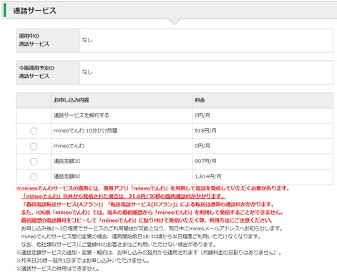Click the mineoでんわ 10分かけ放題 plan name
337x272 pixels.
click(85, 131)
